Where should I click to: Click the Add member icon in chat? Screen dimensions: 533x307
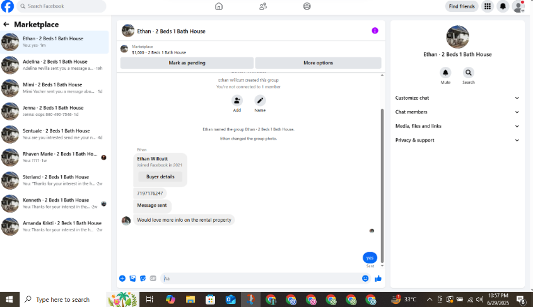click(237, 100)
